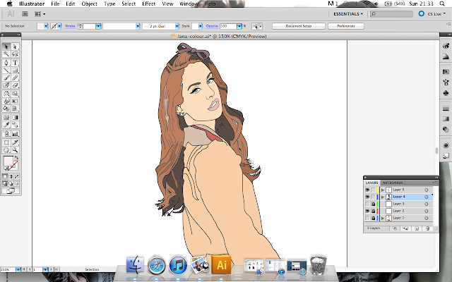
Task: Click the Preferences button
Action: 345,25
